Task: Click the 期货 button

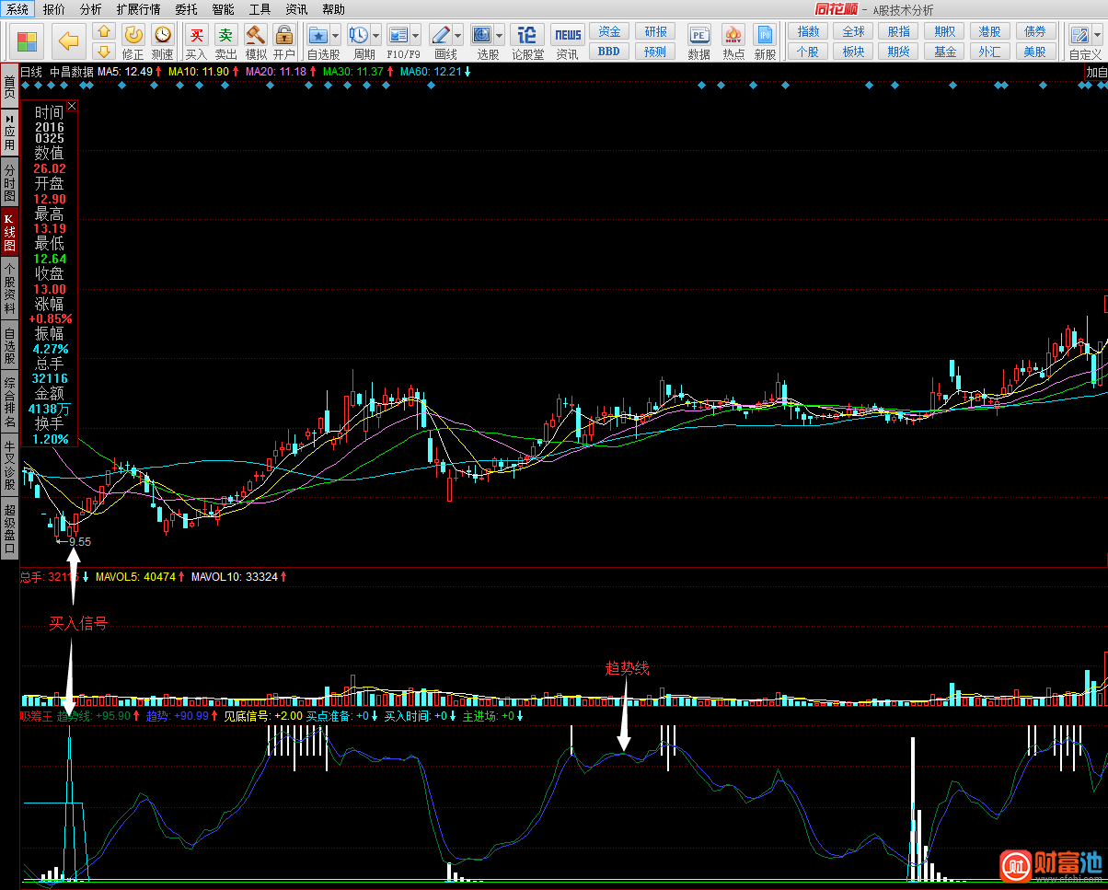Action: point(899,52)
